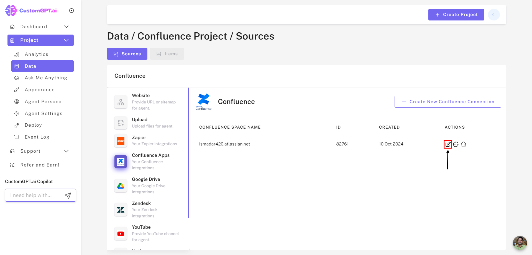Click the Dashboard home icon
532x255 pixels.
click(x=12, y=27)
